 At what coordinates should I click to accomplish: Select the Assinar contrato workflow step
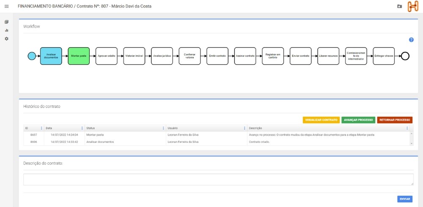pos(245,56)
